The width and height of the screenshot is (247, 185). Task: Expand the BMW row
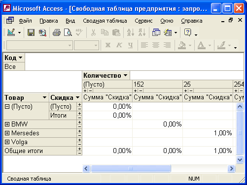click(7, 124)
